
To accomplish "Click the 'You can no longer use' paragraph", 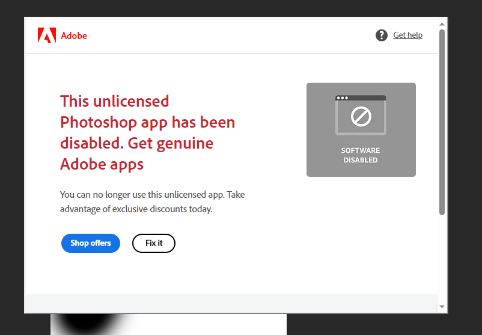I will [152, 202].
